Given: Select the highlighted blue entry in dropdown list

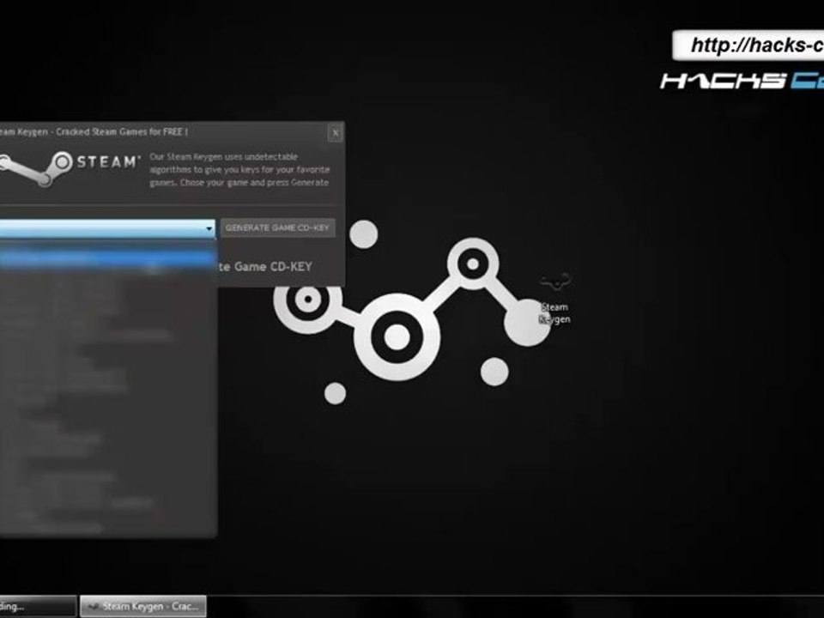Looking at the screenshot, I should (108, 260).
